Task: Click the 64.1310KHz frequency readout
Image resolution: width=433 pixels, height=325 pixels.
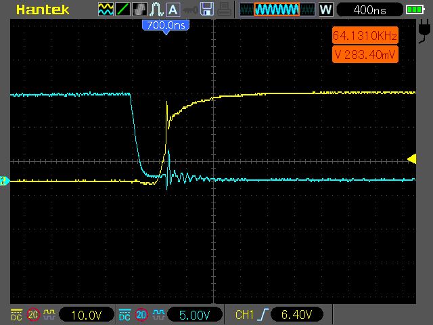Action: [365, 35]
